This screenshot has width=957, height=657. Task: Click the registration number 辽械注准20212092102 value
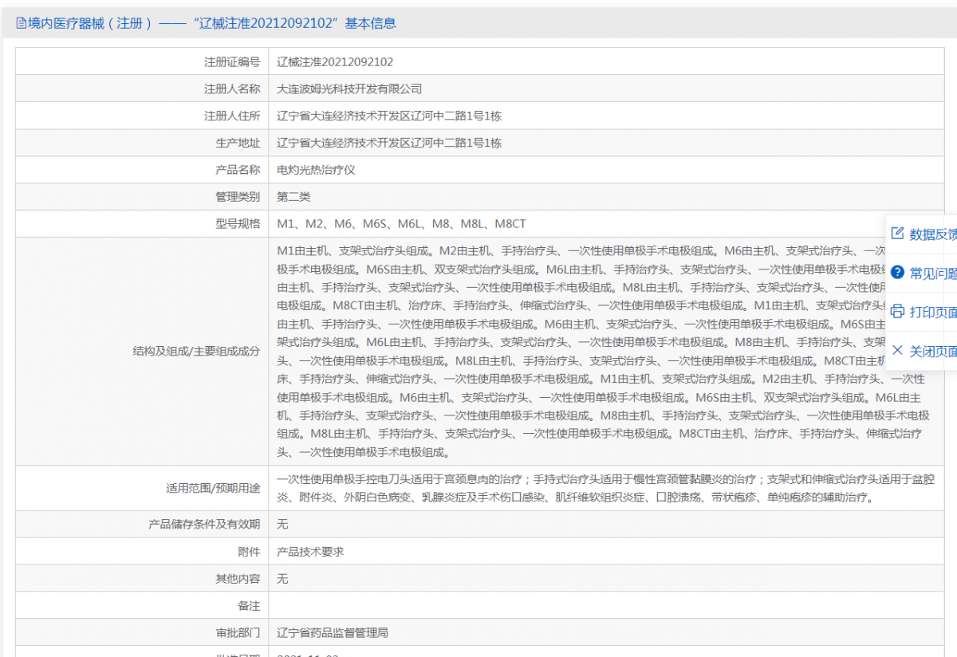pyautogui.click(x=335, y=61)
